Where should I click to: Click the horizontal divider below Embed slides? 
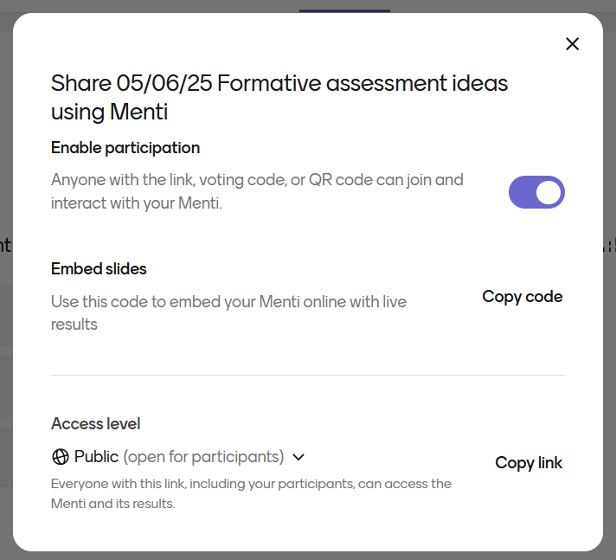coord(307,375)
